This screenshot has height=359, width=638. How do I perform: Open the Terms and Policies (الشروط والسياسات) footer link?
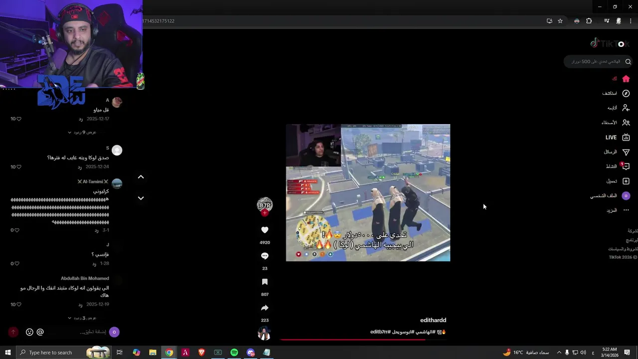pyautogui.click(x=623, y=249)
